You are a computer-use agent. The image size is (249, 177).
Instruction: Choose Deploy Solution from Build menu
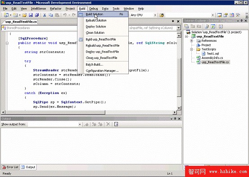tap(103, 27)
